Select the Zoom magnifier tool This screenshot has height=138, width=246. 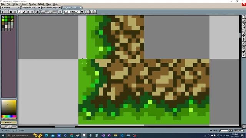coord(243,32)
